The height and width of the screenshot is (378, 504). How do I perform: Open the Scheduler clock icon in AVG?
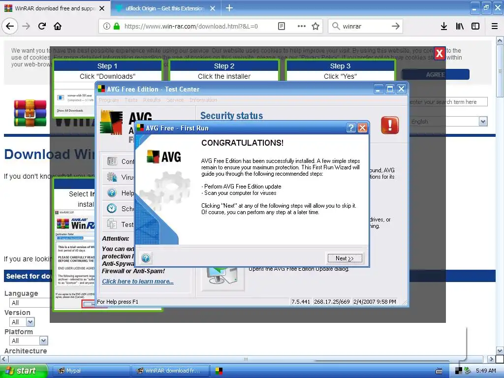(112, 208)
